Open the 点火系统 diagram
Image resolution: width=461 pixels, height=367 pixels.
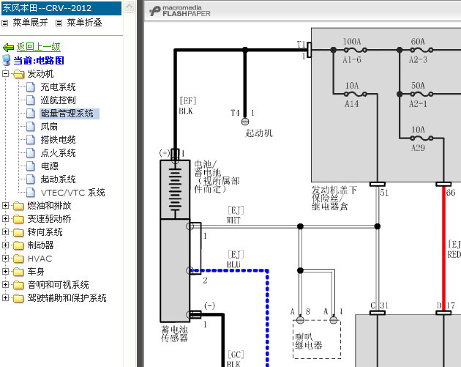click(x=59, y=153)
